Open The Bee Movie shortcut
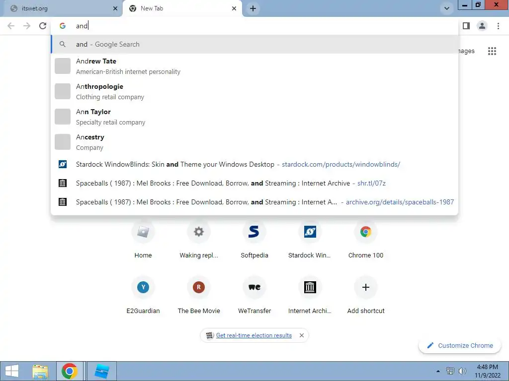Screen dimensions: 509x381 pos(199,296)
